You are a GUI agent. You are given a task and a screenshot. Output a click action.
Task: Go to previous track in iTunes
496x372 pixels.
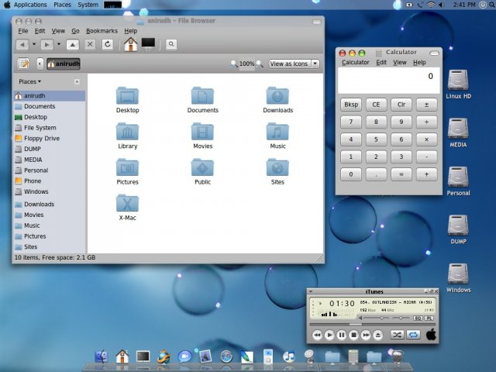(x=317, y=335)
